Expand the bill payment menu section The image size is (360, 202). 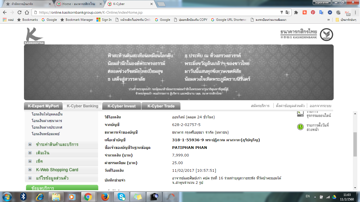[30, 144]
